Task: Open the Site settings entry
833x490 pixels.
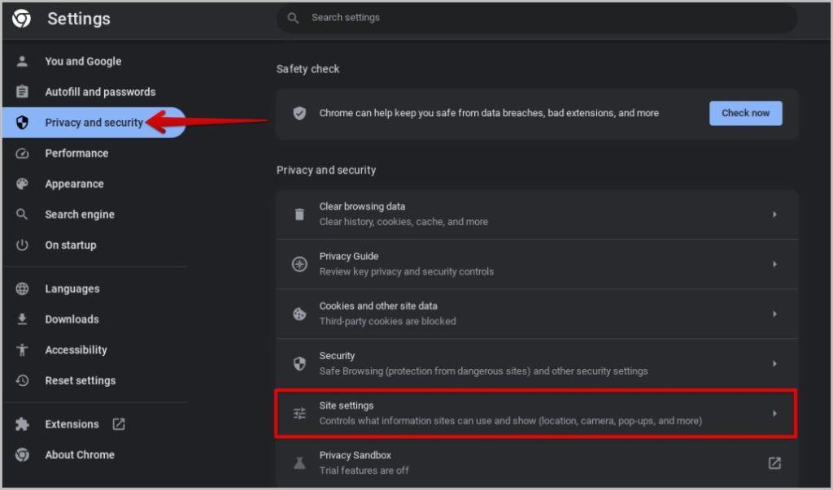Action: click(537, 413)
